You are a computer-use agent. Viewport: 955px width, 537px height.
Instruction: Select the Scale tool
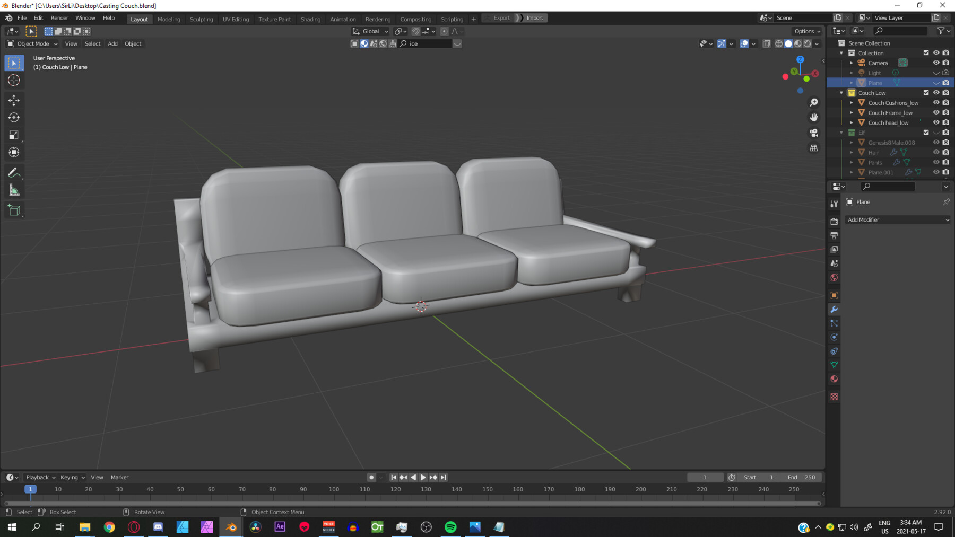[14, 135]
